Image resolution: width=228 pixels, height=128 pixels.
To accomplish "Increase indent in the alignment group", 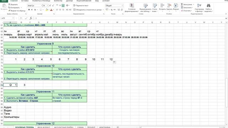I will tap(71, 10).
